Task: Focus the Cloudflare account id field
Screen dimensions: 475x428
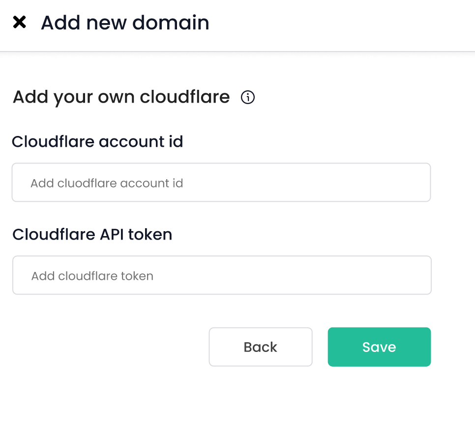Action: 221,183
